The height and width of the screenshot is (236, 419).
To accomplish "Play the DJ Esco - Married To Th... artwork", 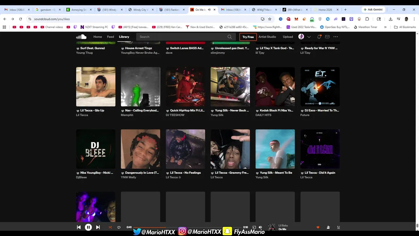I will (x=320, y=87).
